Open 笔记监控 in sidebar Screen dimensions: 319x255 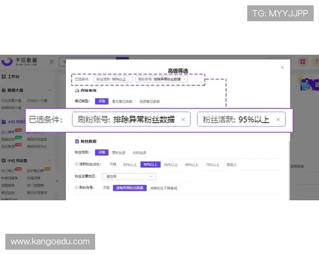click(8, 192)
